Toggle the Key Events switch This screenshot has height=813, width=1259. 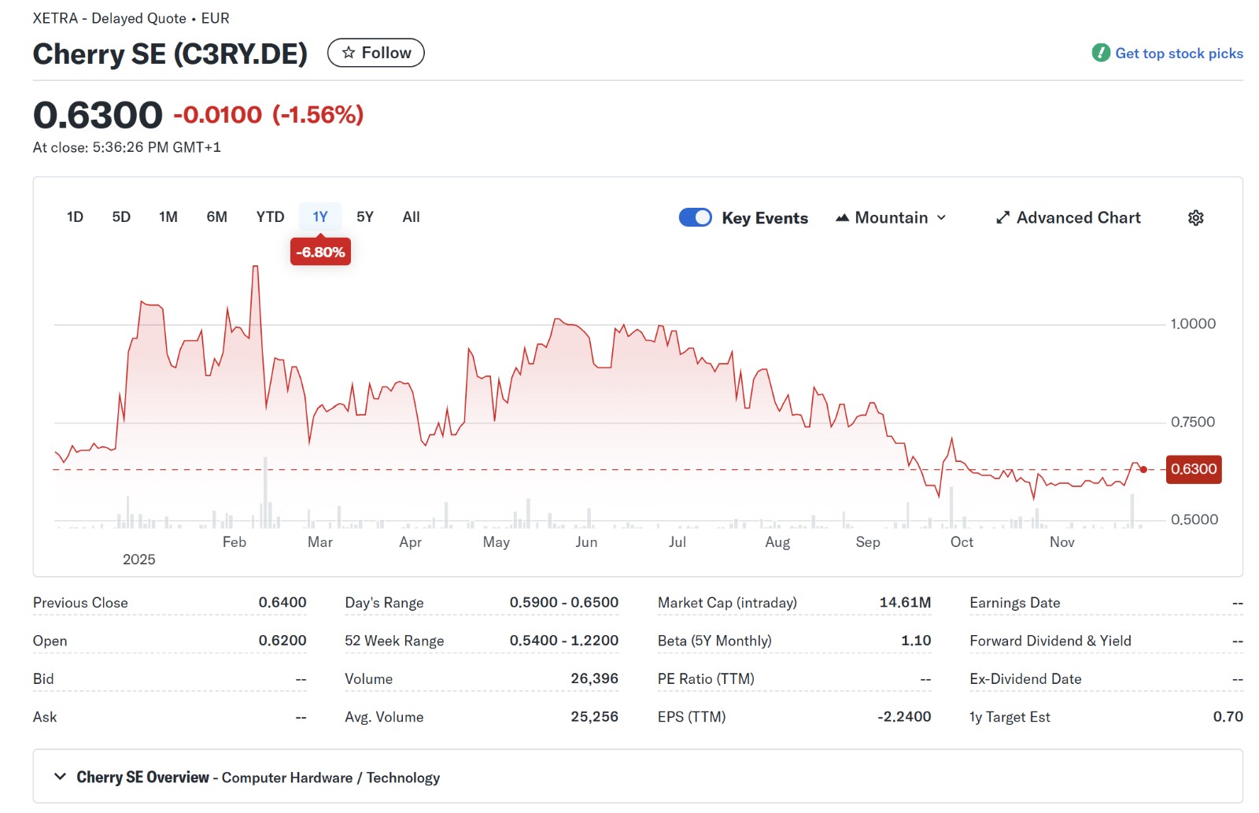(x=695, y=217)
